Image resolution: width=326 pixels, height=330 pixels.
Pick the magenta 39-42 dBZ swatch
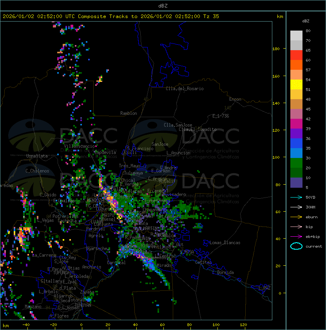pyautogui.click(x=296, y=124)
